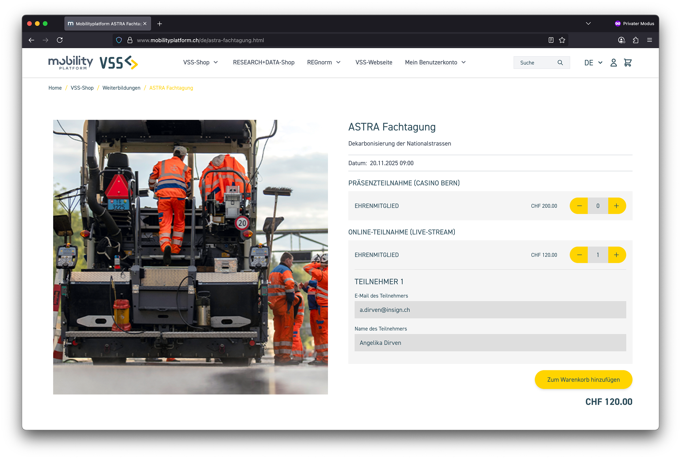
Task: Click the ASTRA Fachtagung heading
Action: (x=392, y=127)
